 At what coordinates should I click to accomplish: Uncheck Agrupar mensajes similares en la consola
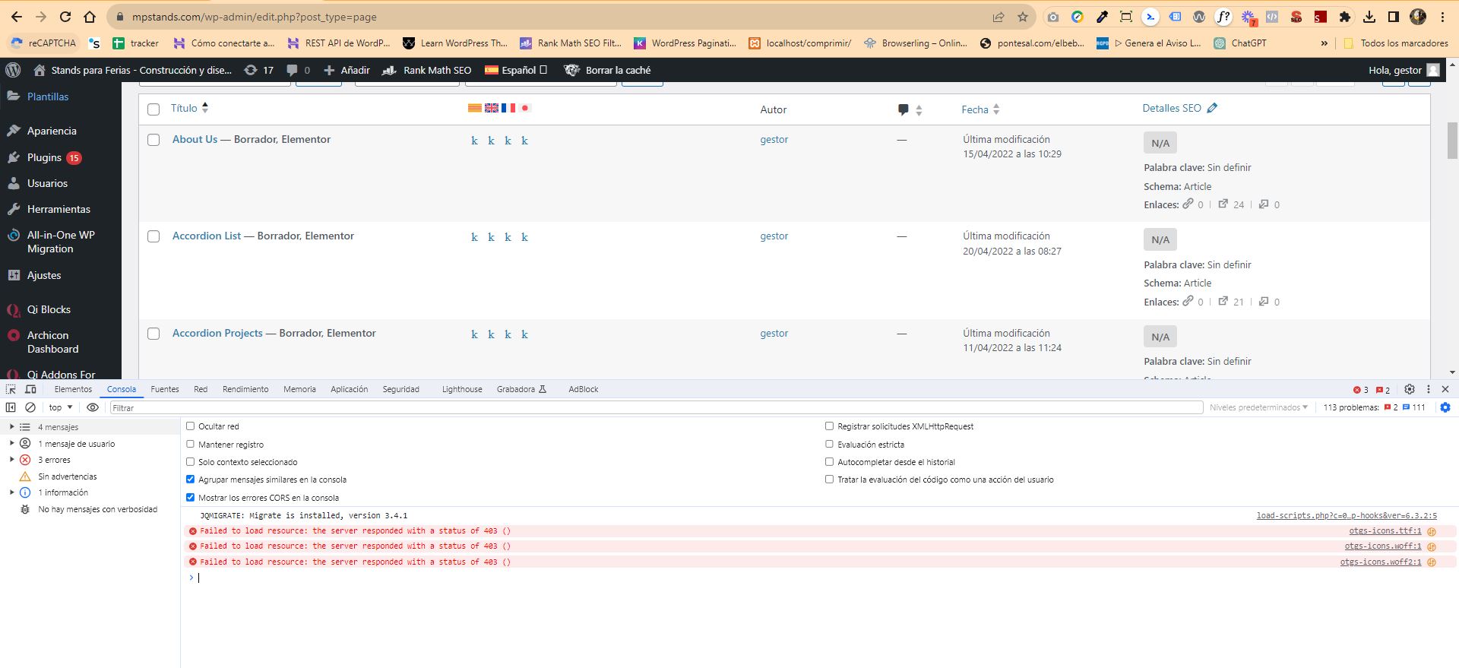(x=191, y=480)
